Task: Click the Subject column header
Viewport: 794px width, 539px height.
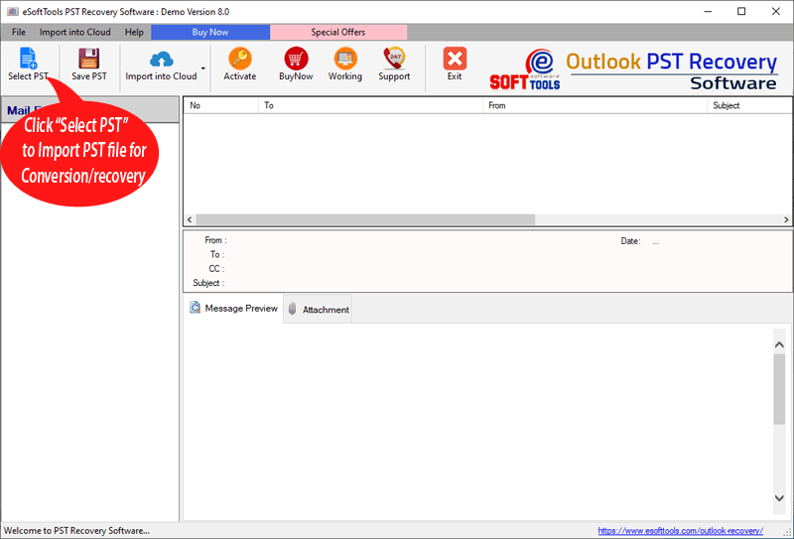Action: click(x=750, y=105)
